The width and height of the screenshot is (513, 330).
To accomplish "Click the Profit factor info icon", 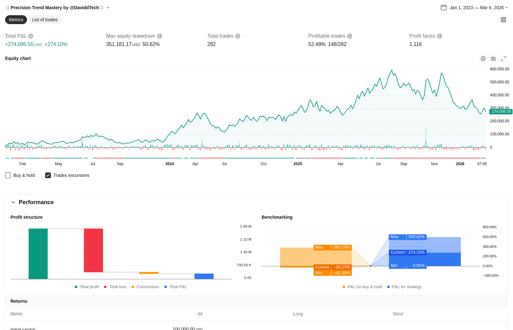I will [440, 36].
